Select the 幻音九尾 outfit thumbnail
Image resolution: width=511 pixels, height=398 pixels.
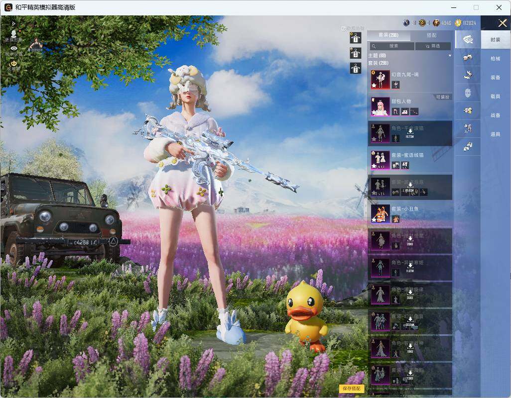[381, 80]
